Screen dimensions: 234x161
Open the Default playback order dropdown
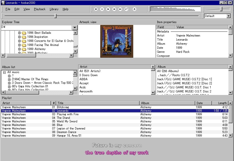point(228,16)
